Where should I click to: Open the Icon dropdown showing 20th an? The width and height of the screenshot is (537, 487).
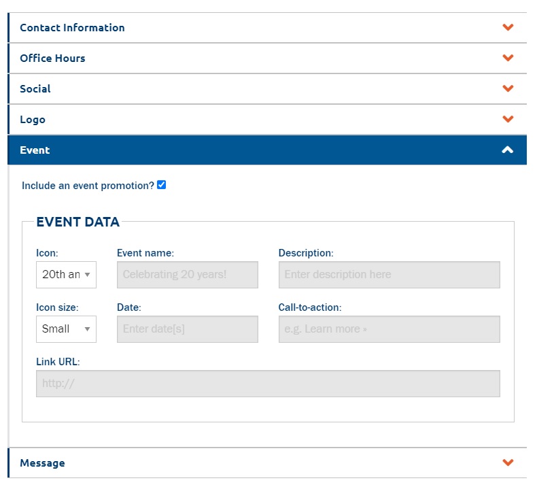[x=66, y=275]
